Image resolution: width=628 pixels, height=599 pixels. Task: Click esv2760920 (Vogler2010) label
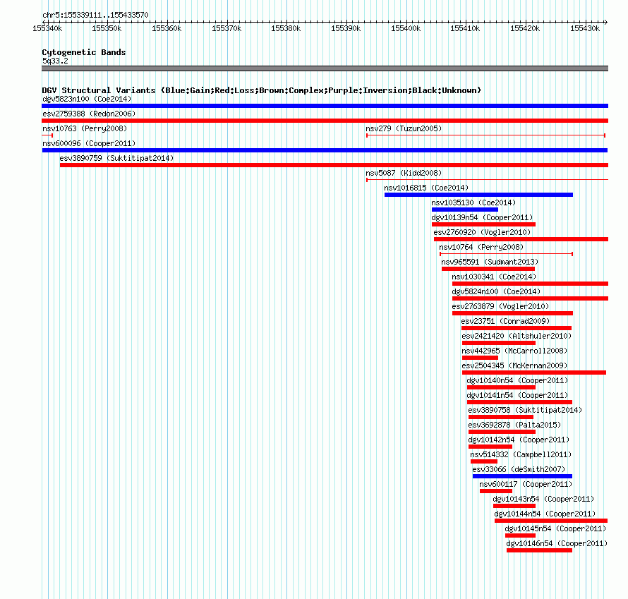(x=482, y=232)
